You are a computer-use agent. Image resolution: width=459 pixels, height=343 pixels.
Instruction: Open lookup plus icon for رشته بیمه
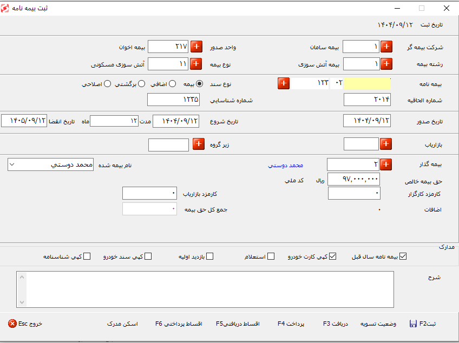(x=386, y=64)
